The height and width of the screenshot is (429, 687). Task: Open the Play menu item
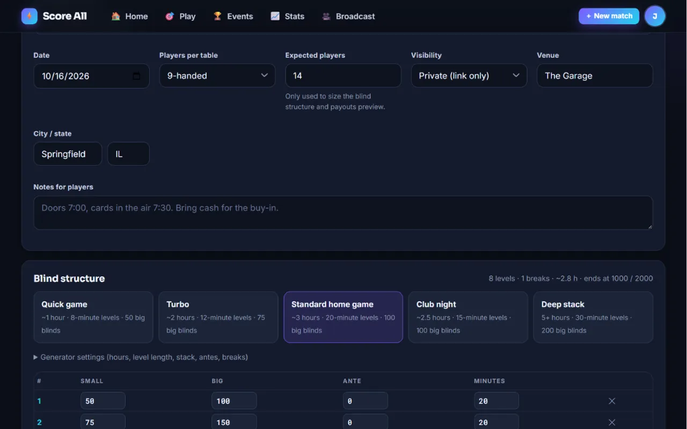180,16
